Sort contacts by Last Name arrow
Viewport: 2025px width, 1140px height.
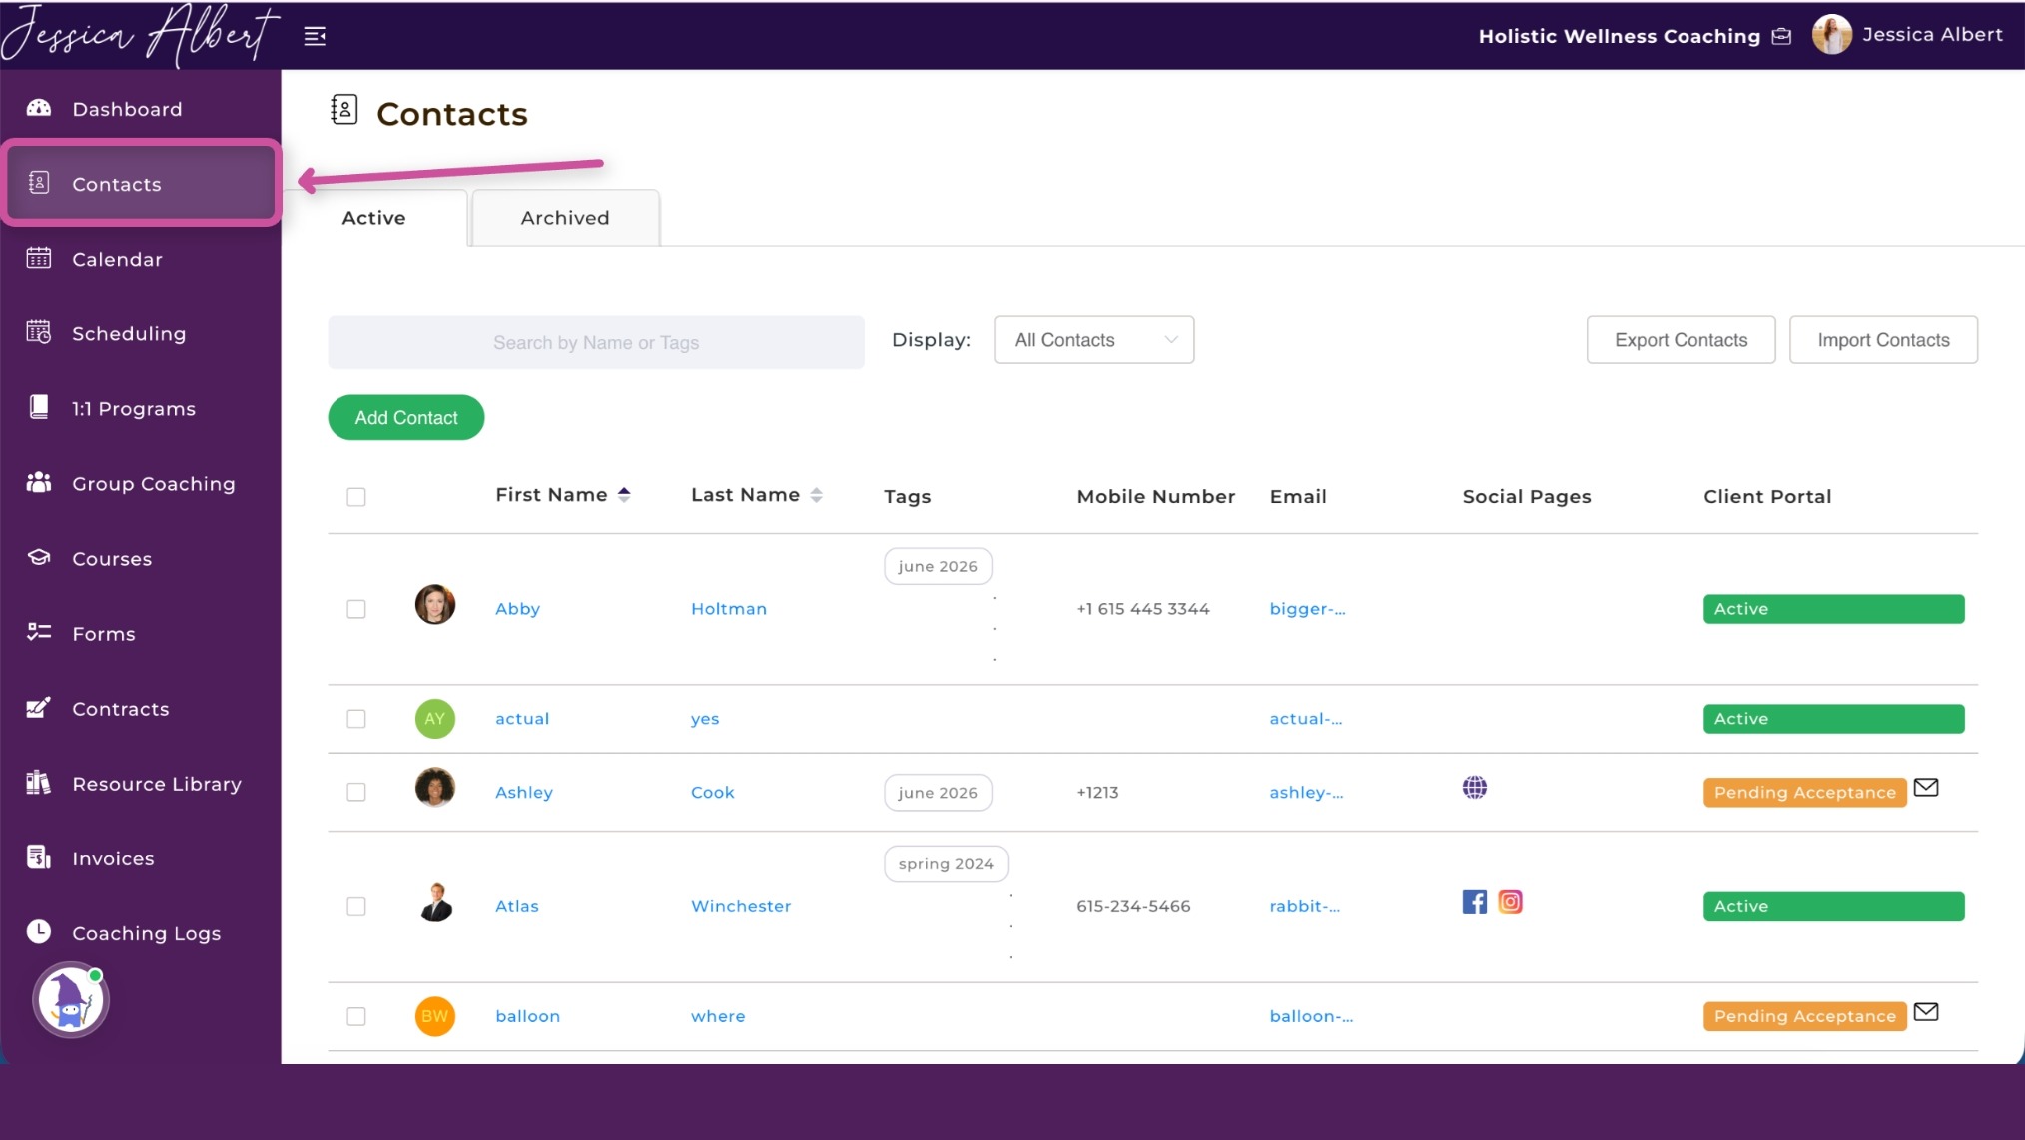816,495
